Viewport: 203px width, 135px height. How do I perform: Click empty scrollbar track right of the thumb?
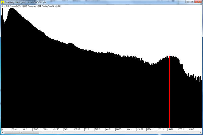[119, 132]
